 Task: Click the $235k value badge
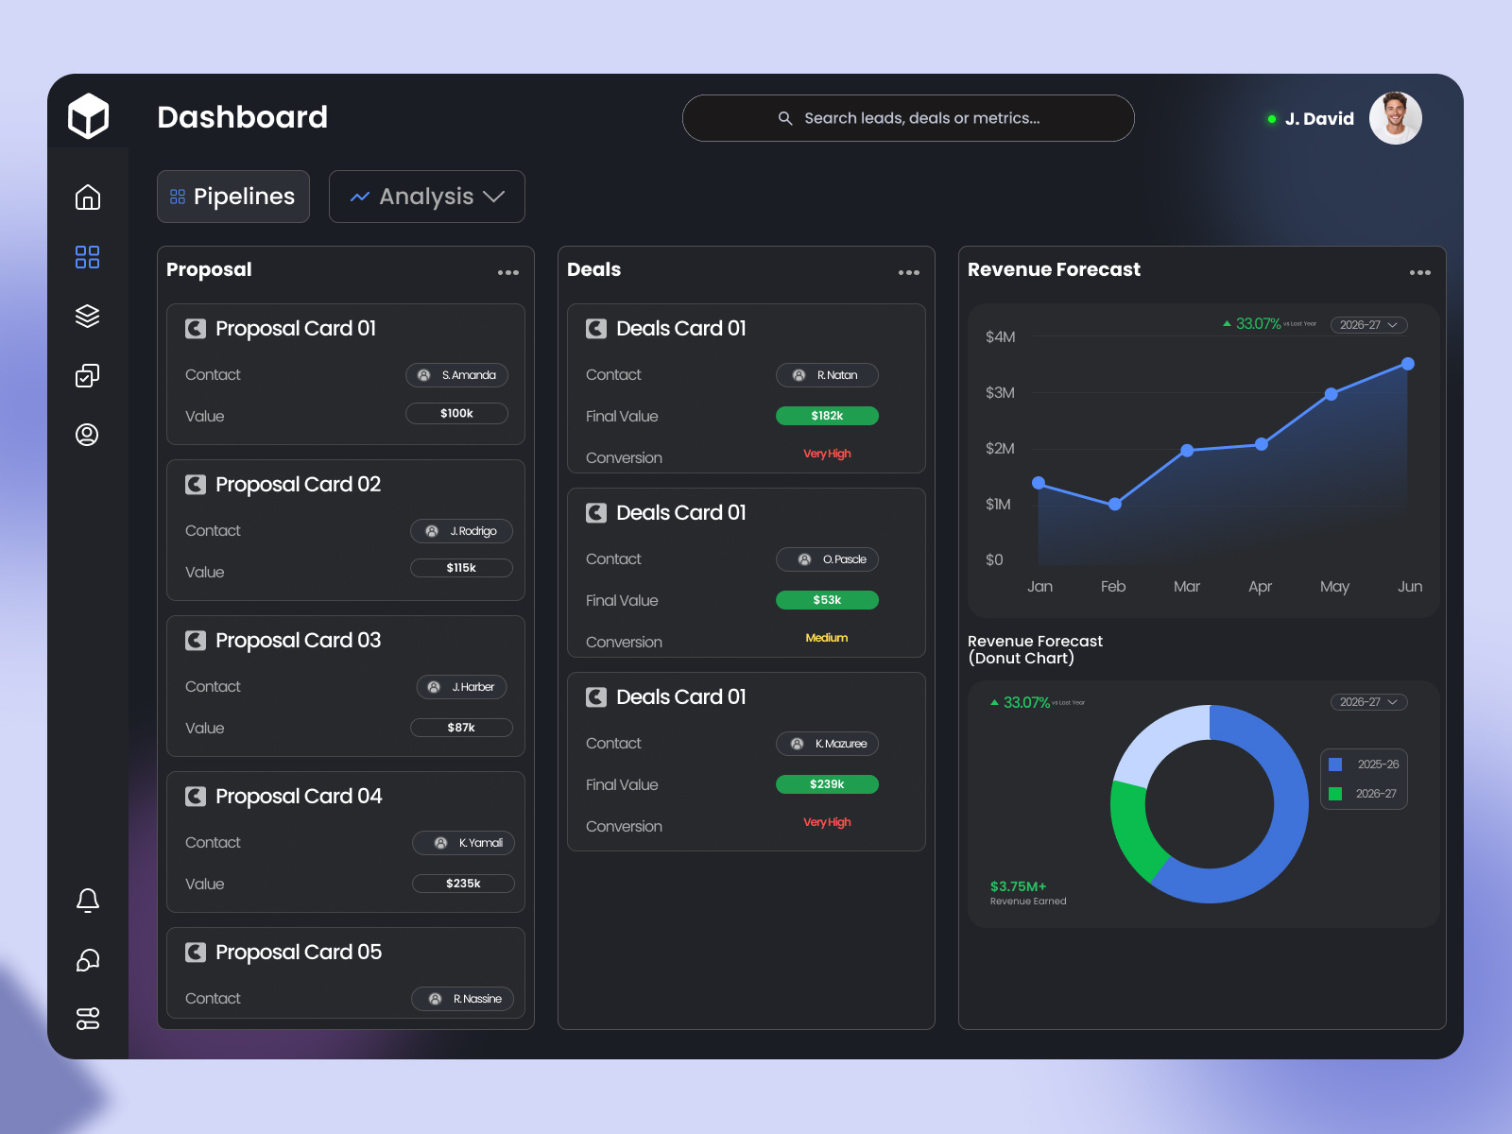(x=464, y=884)
